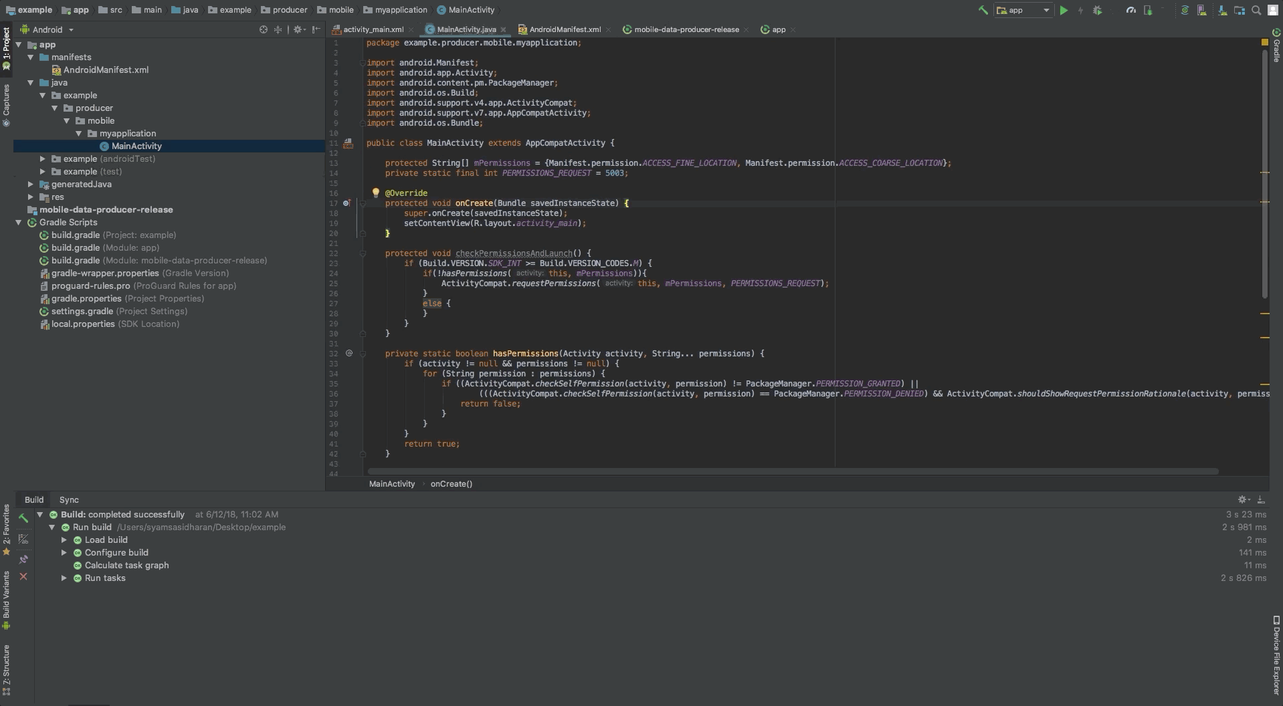Expand the Run tasks build node
The image size is (1283, 706).
point(64,578)
